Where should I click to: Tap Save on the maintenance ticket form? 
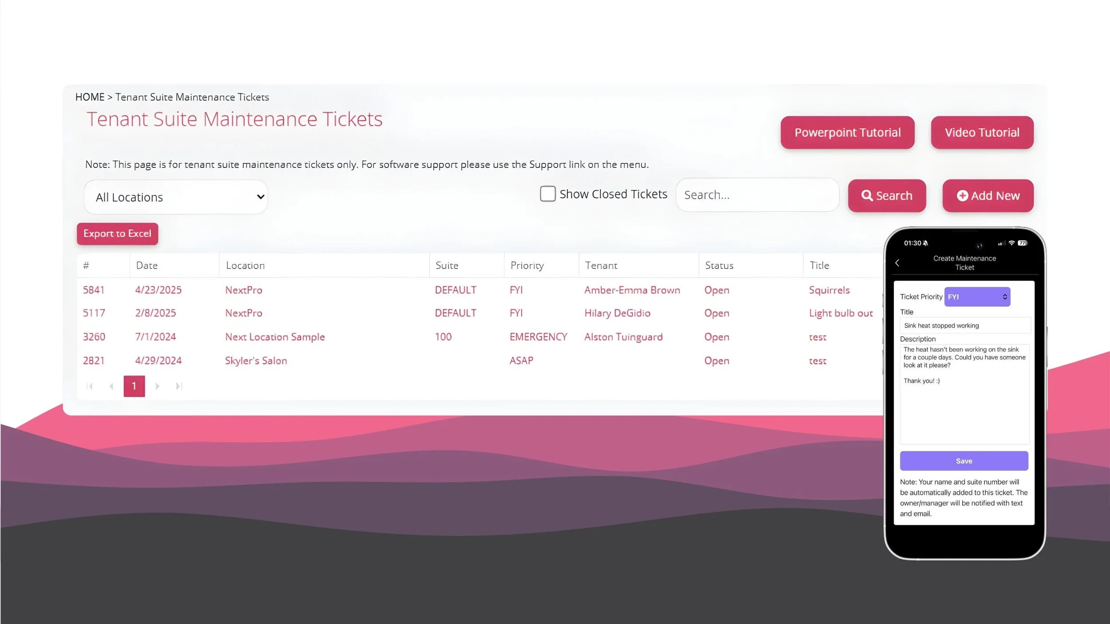pos(964,461)
